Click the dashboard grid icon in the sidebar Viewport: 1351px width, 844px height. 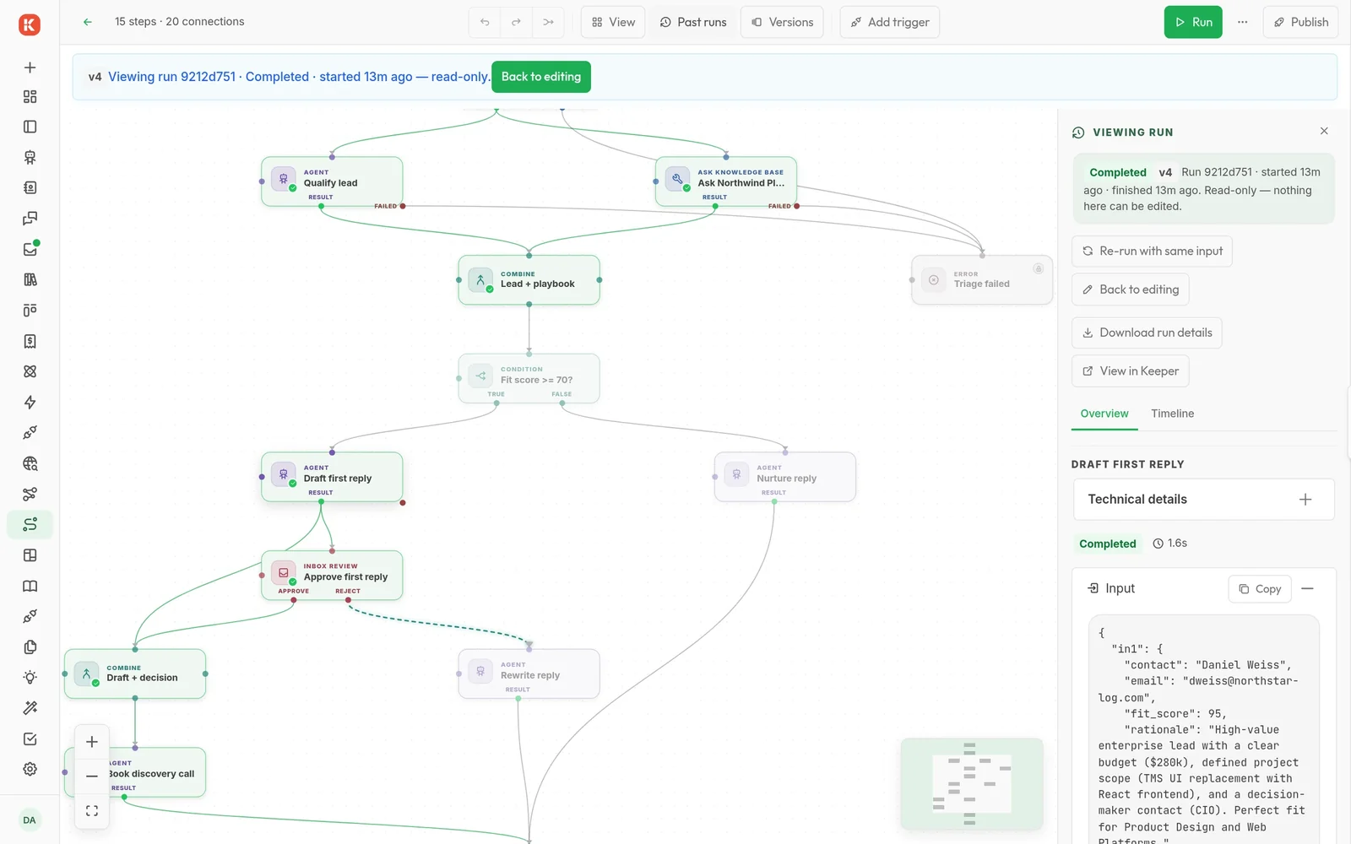click(x=30, y=96)
